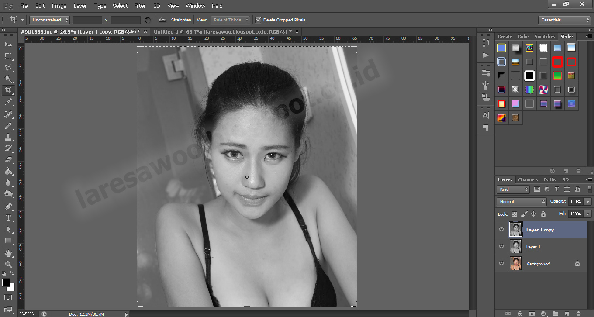594x317 pixels.
Task: Switch to the Paths tab
Action: [550, 180]
